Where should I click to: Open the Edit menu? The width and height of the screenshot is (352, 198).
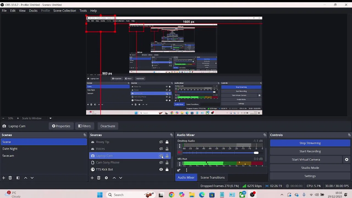[x=13, y=11]
